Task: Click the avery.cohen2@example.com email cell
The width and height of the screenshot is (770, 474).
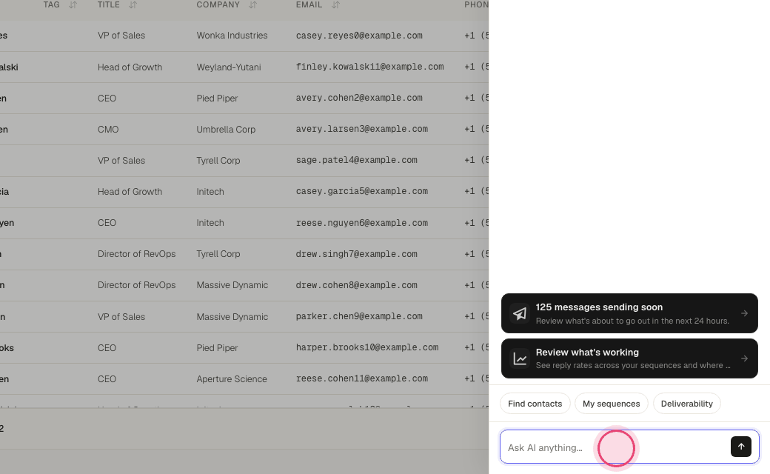Action: [x=359, y=98]
